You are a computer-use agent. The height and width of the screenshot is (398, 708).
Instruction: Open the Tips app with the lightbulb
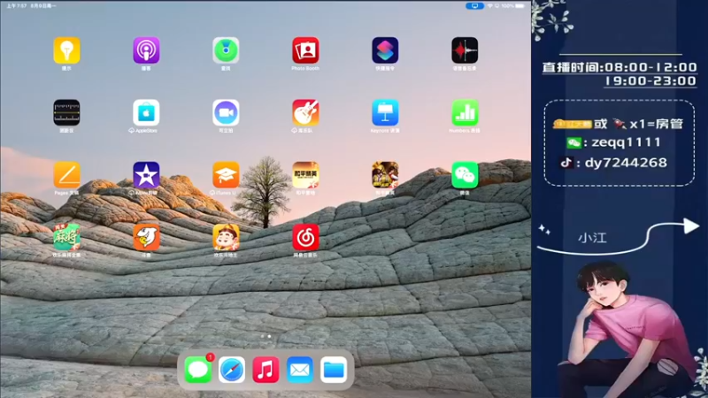67,50
